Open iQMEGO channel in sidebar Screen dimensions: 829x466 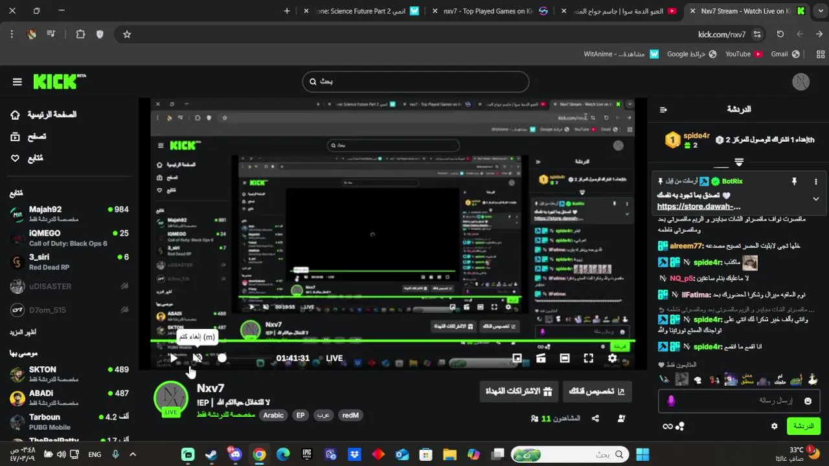tap(69, 238)
